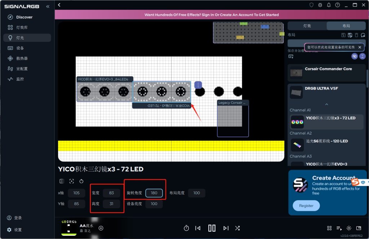Click the timer icon in player
Screen dimensions: 369x239
pyautogui.click(x=186, y=228)
